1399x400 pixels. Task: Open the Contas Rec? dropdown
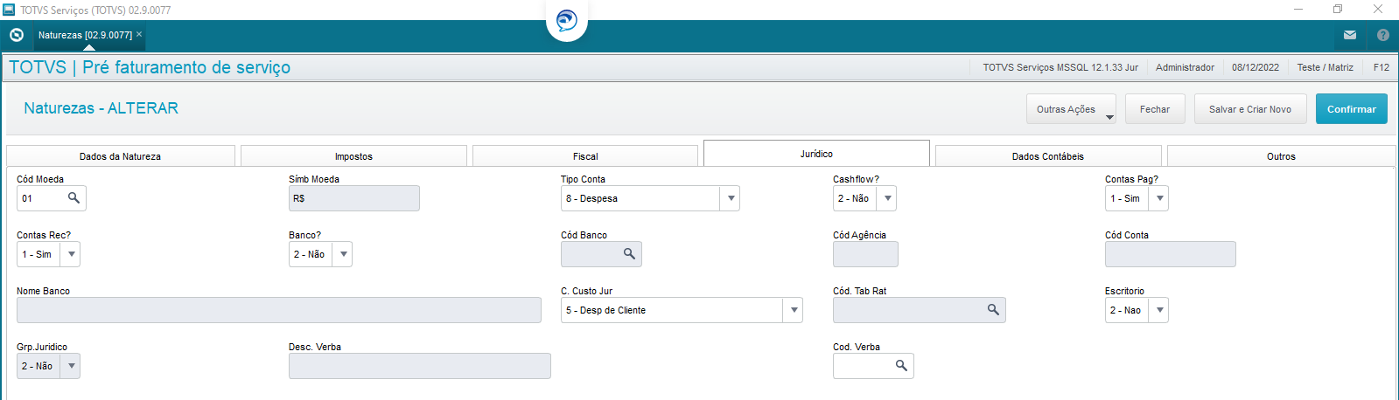point(71,254)
